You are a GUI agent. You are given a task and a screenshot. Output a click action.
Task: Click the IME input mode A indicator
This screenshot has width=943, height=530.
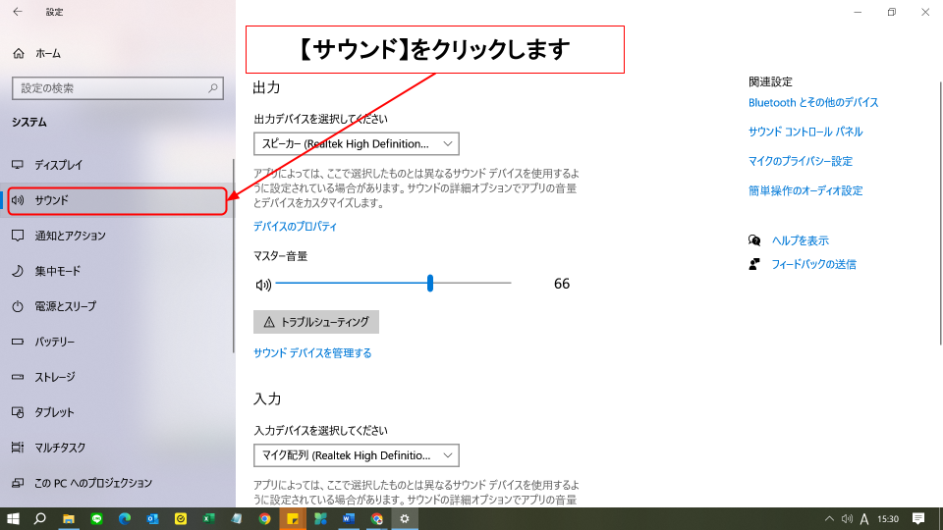coord(864,518)
